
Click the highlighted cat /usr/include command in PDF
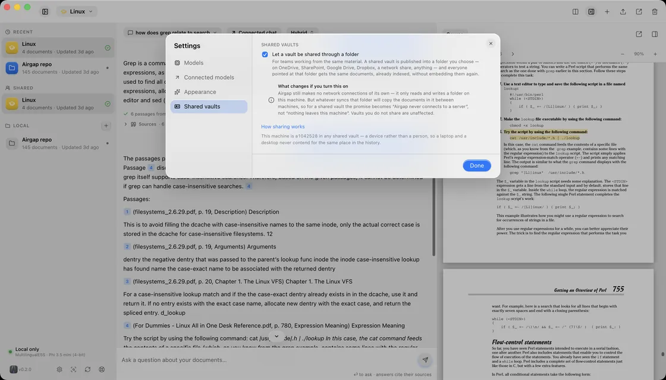coord(545,137)
